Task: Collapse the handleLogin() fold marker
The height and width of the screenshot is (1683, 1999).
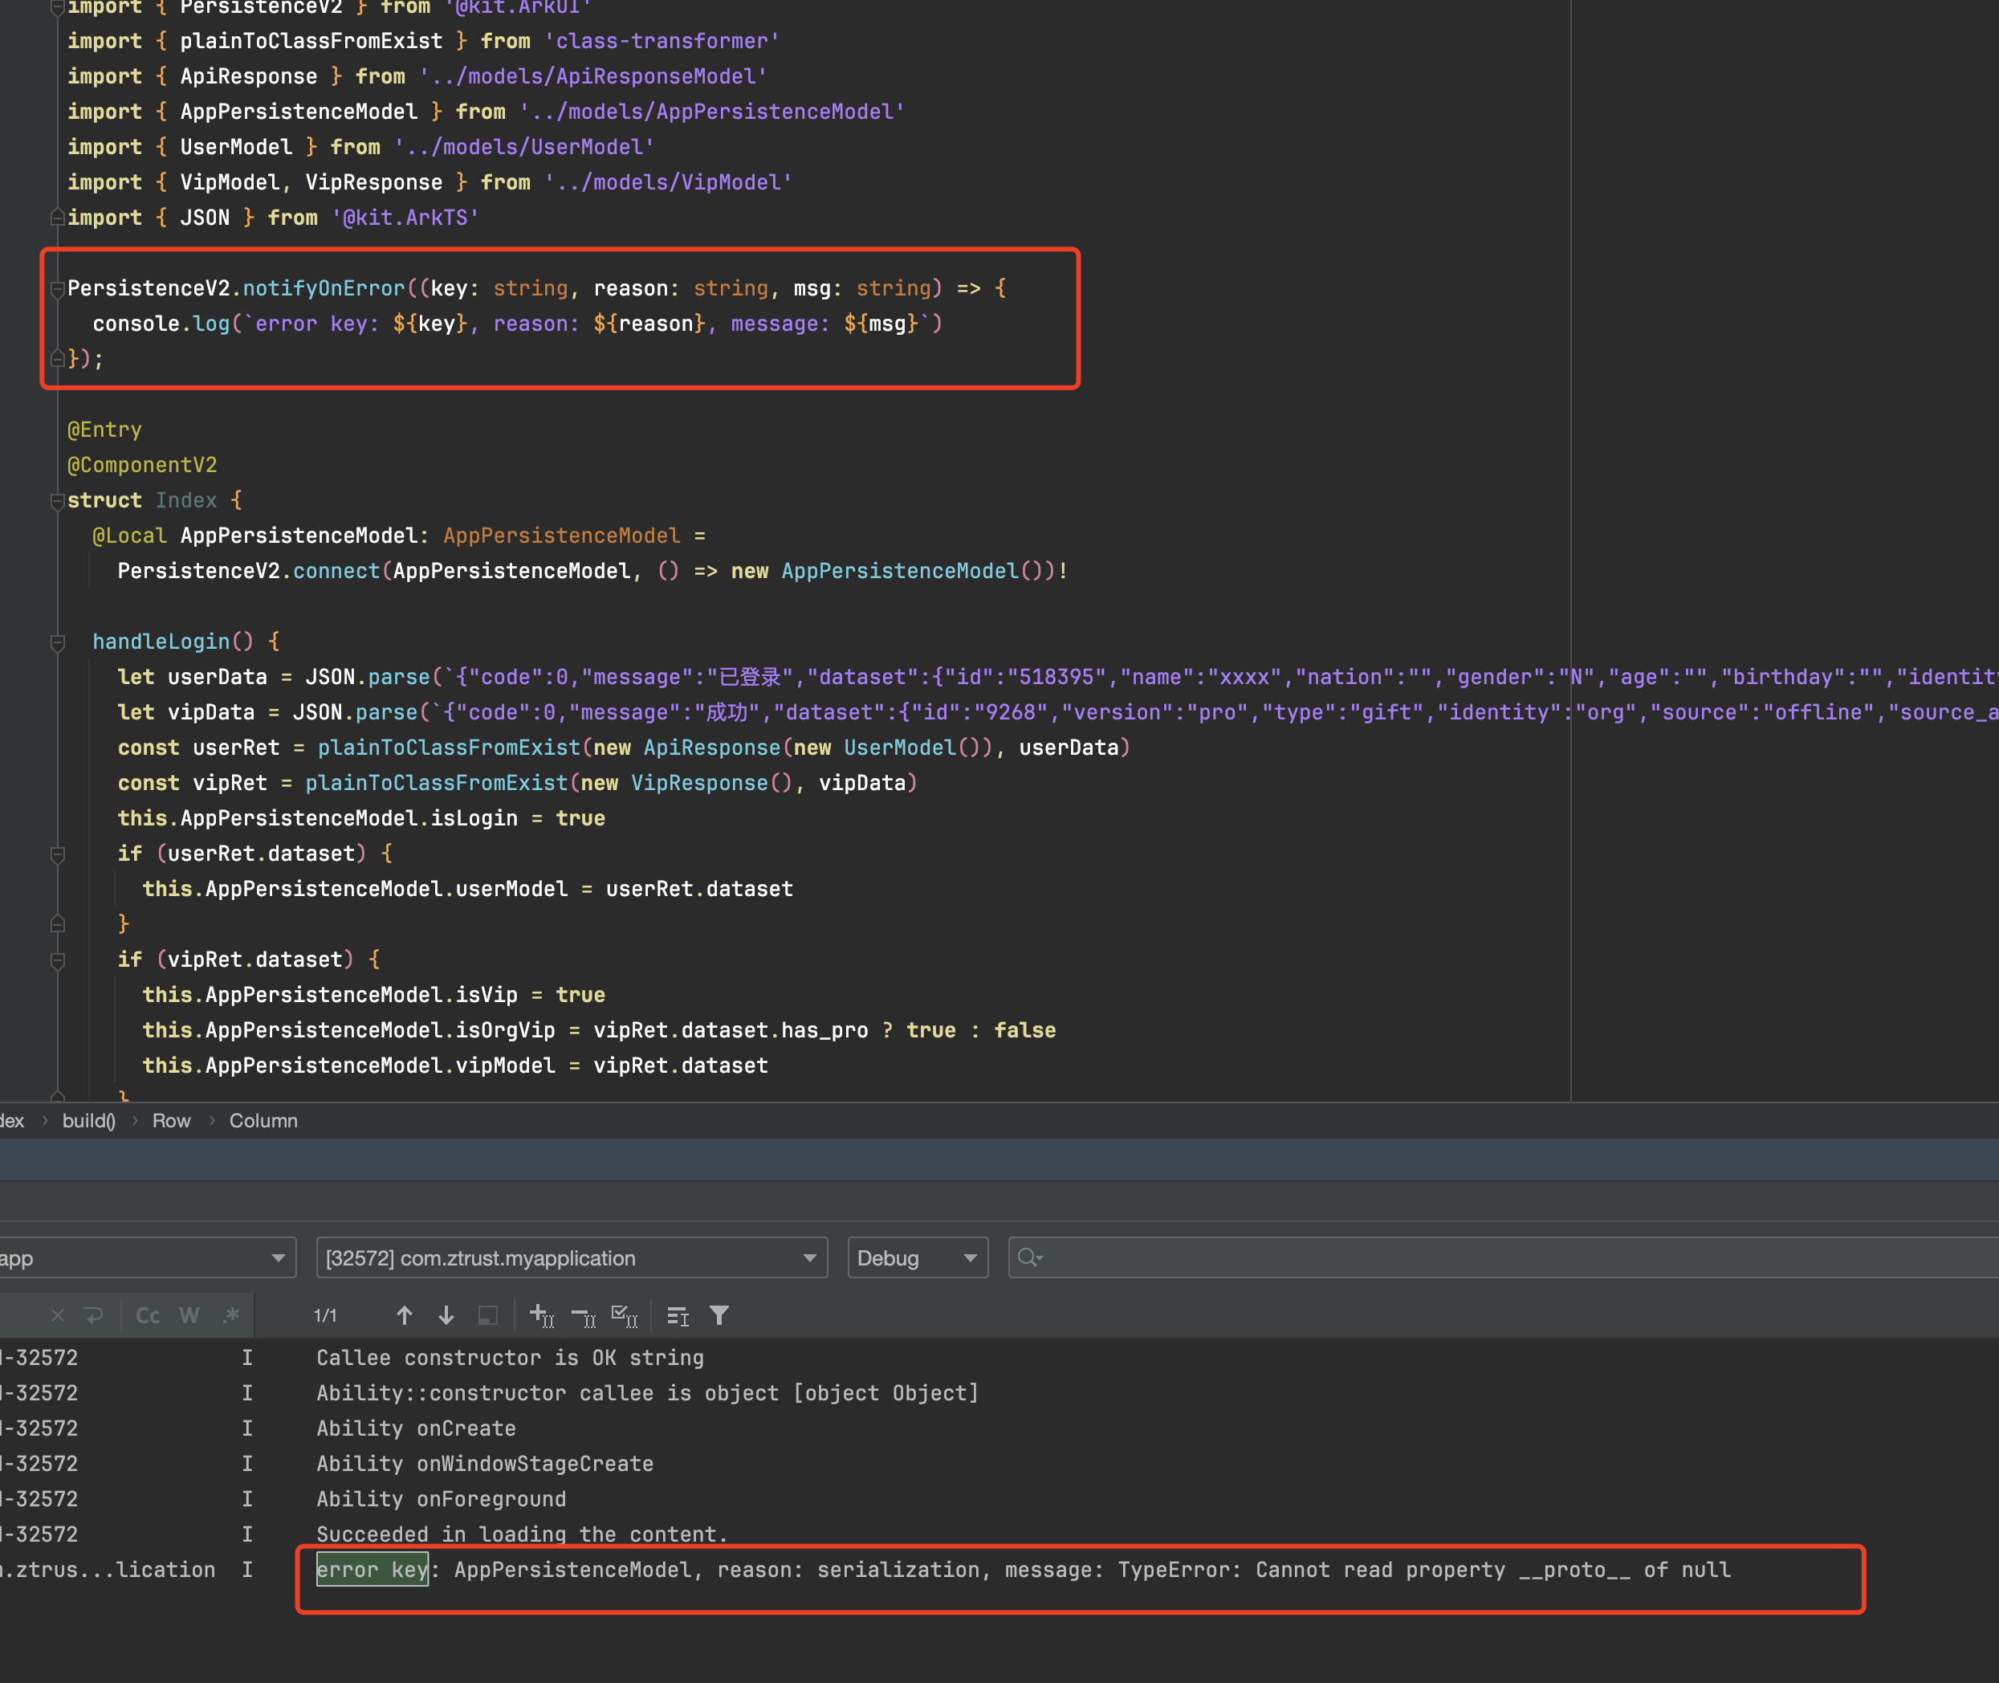Action: [57, 642]
